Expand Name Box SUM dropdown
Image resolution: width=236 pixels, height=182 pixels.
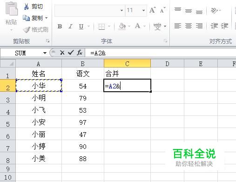(x=45, y=53)
